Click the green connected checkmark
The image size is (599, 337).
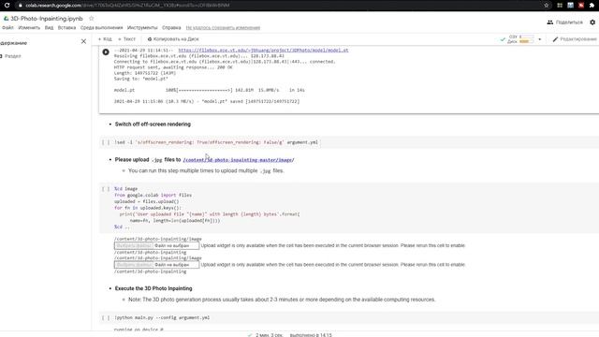(x=503, y=39)
